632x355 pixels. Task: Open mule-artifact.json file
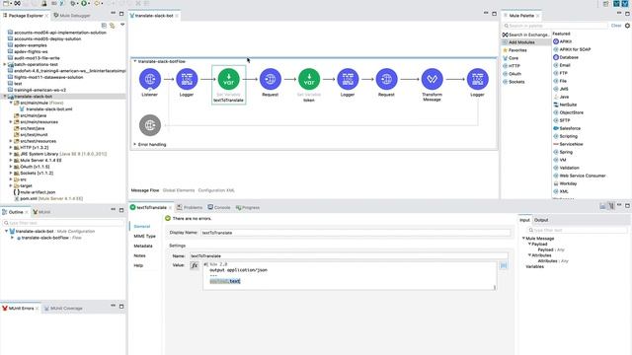(35, 192)
